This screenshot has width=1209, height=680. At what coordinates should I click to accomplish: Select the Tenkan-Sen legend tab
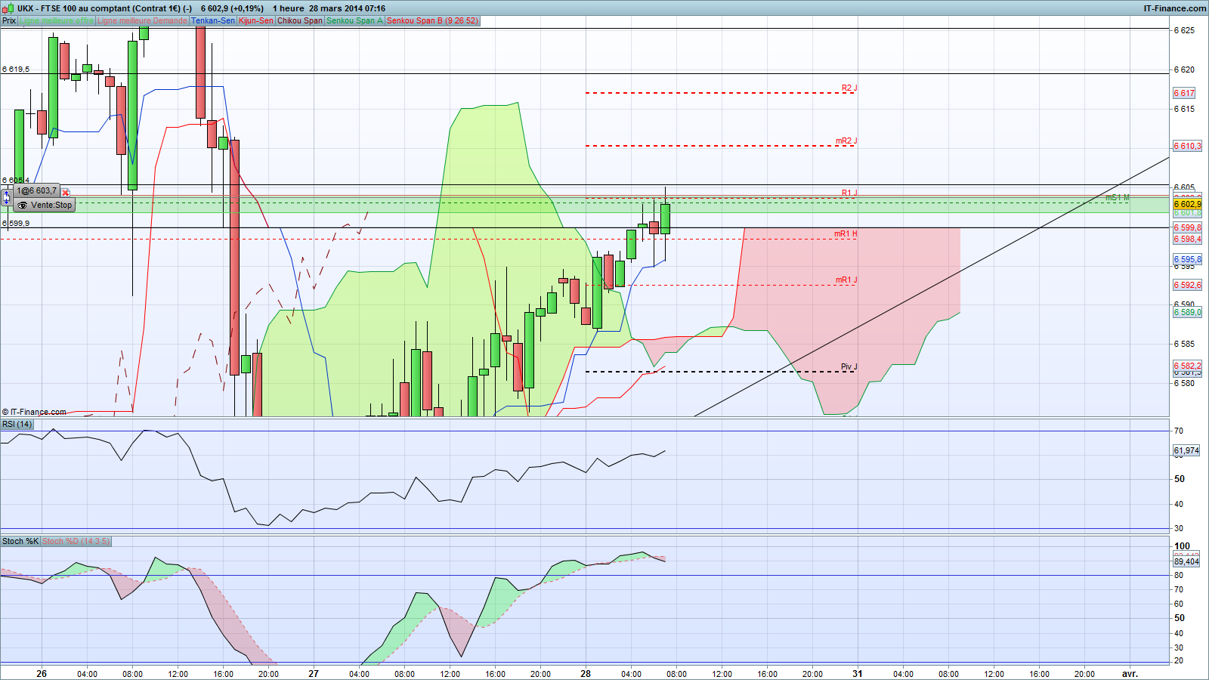213,20
